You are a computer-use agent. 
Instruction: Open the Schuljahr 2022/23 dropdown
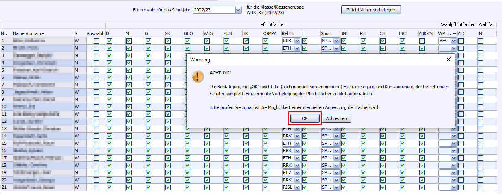(x=238, y=10)
